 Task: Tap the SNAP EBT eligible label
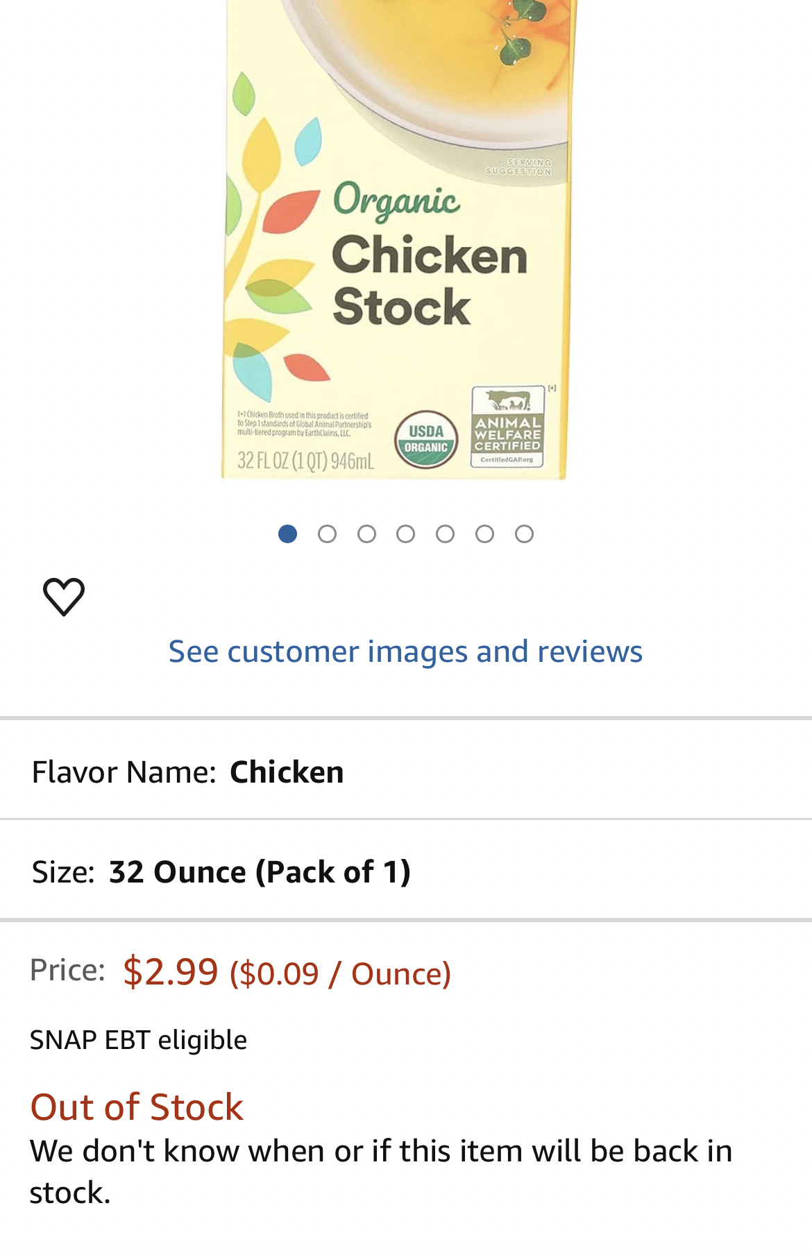pyautogui.click(x=138, y=1040)
